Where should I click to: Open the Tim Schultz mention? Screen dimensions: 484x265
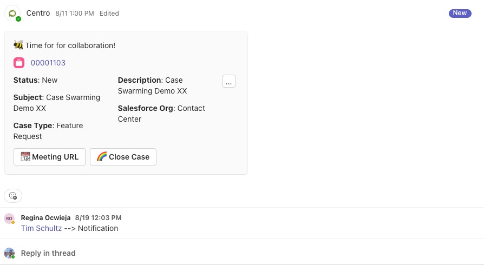point(41,228)
